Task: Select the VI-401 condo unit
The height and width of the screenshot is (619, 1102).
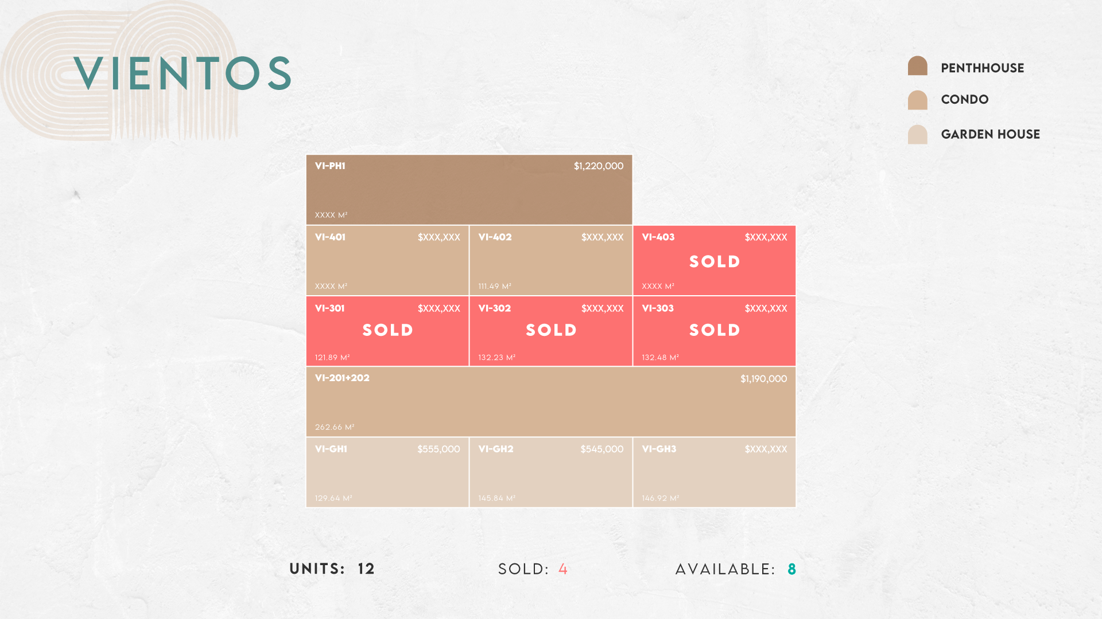Action: click(x=387, y=261)
